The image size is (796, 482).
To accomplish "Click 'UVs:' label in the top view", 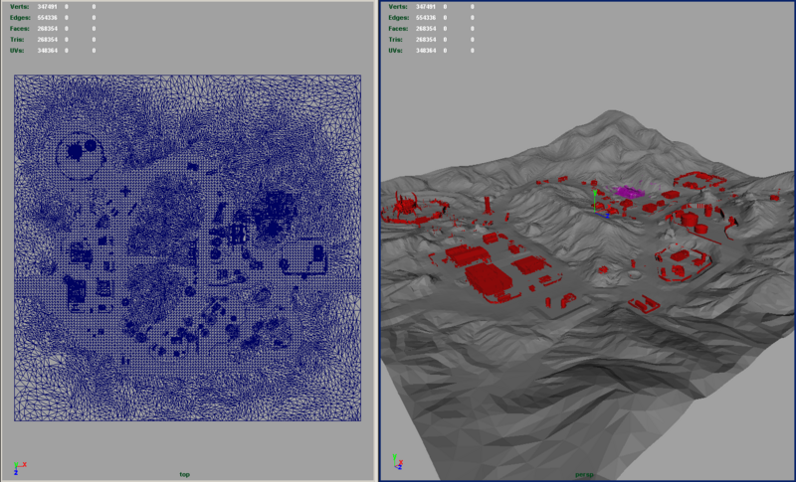I will point(17,51).
